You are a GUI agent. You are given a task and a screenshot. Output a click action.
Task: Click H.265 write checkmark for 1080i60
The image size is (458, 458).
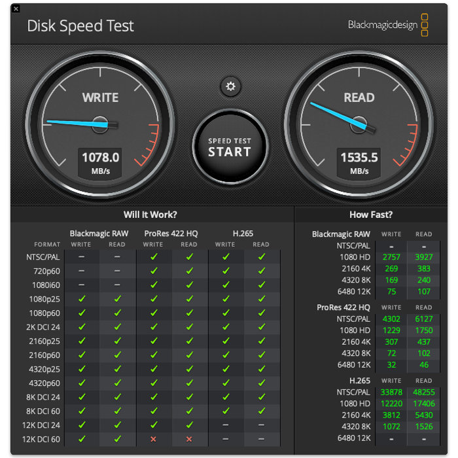coord(226,285)
